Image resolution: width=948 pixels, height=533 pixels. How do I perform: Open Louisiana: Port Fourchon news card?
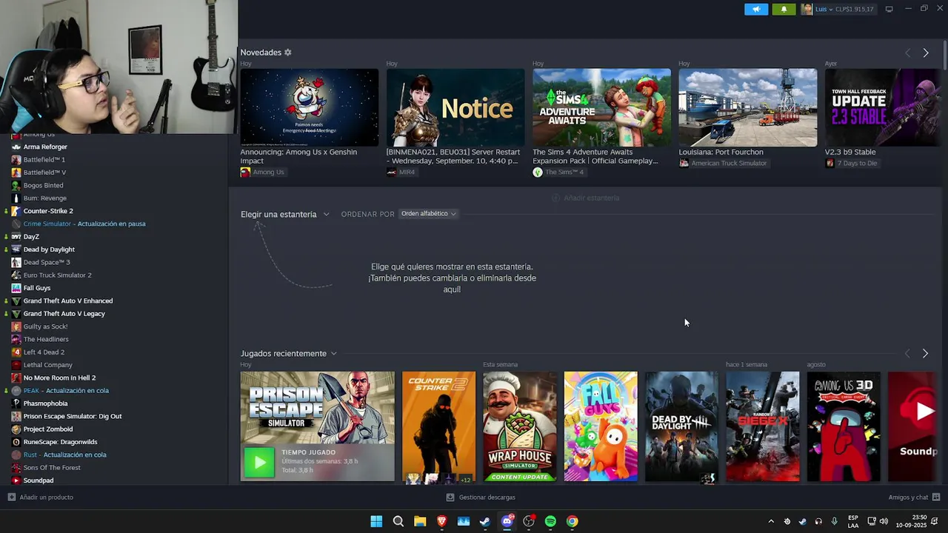click(x=748, y=107)
